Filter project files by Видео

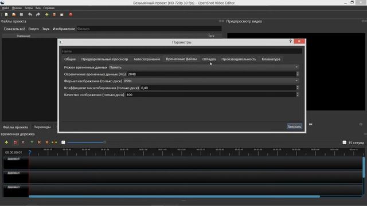(x=33, y=29)
